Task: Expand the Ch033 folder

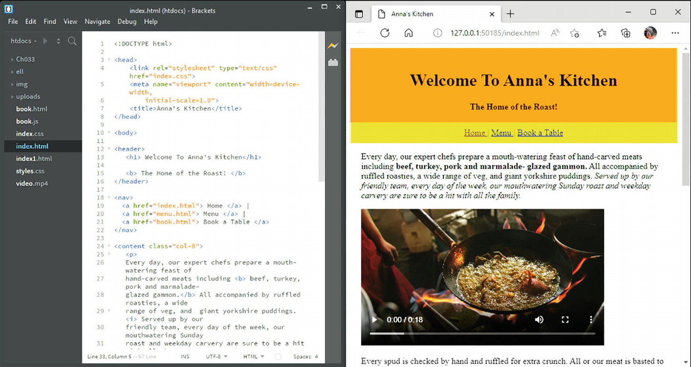Action: click(x=25, y=59)
